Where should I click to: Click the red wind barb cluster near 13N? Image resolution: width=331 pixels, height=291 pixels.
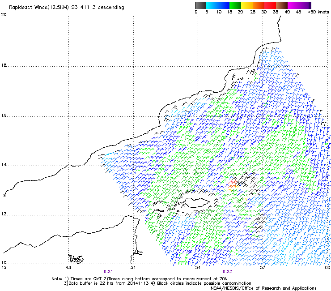click(x=232, y=183)
